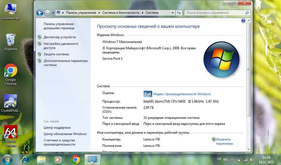The image size is (281, 165).
Task: Click battery icon in system tray
Action: coord(239,160)
